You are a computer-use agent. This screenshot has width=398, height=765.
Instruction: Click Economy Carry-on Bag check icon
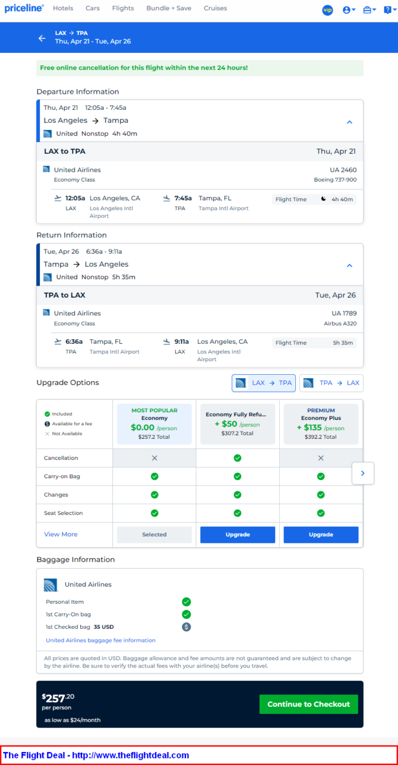tap(154, 476)
